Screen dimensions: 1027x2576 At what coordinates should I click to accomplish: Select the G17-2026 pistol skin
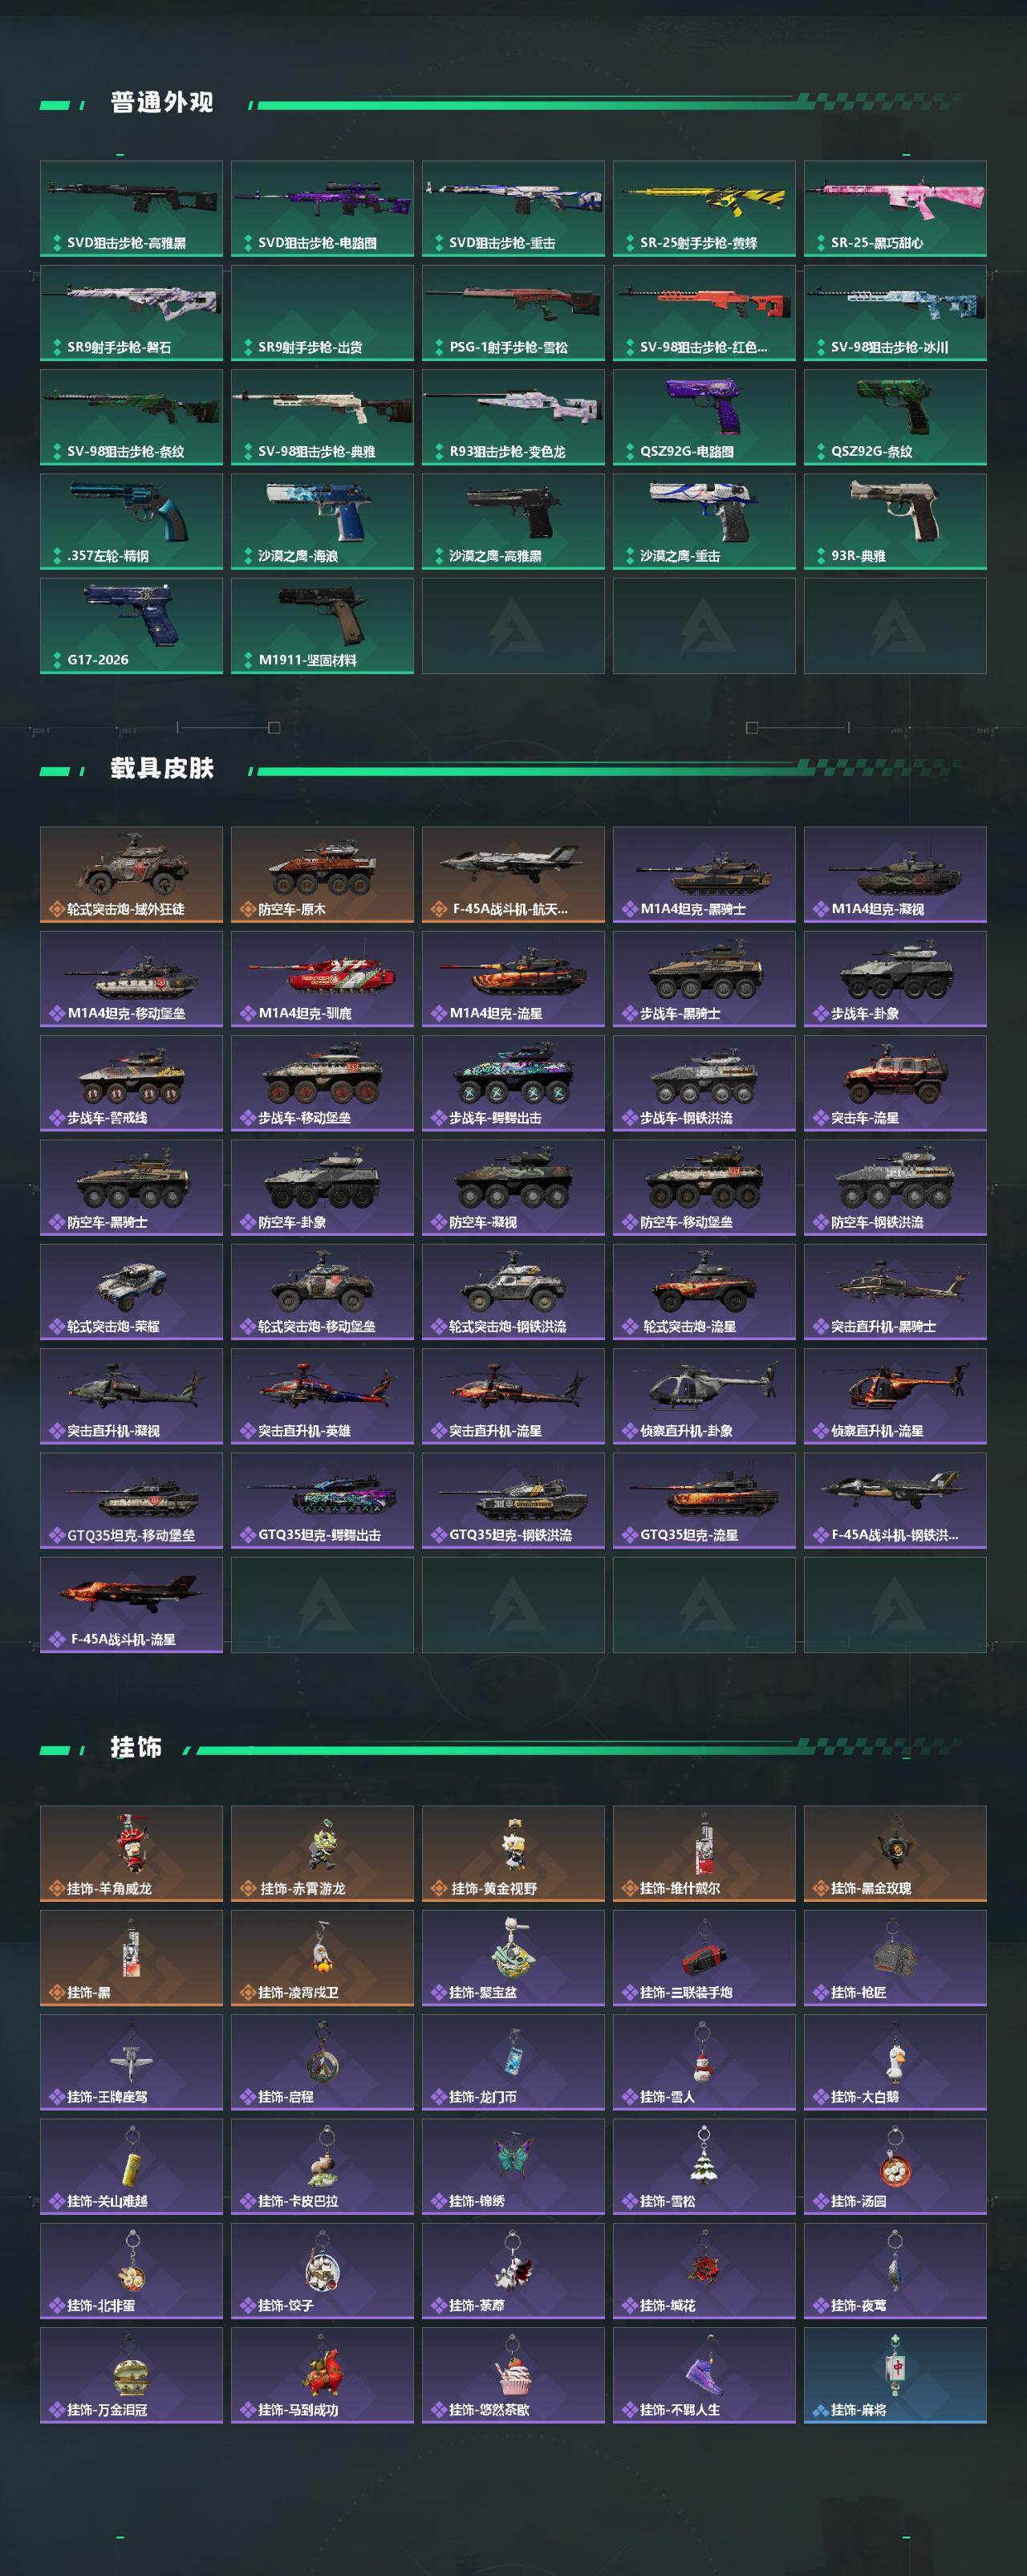131,625
